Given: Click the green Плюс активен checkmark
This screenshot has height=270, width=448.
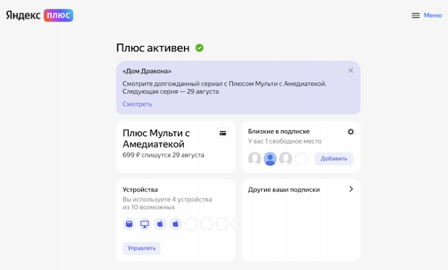Looking at the screenshot, I should 199,48.
